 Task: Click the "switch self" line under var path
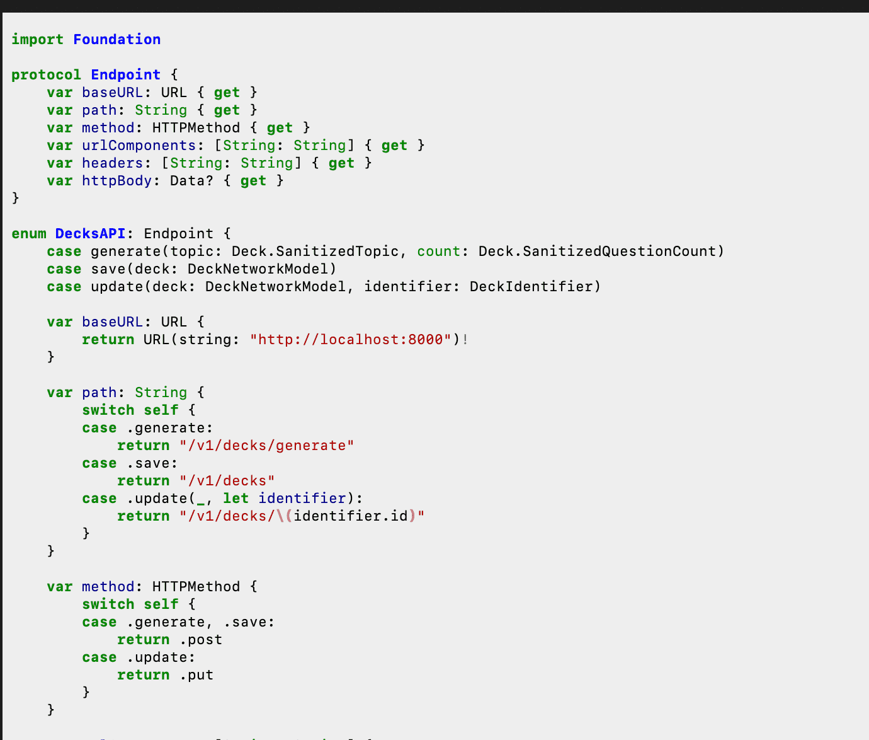pos(139,410)
